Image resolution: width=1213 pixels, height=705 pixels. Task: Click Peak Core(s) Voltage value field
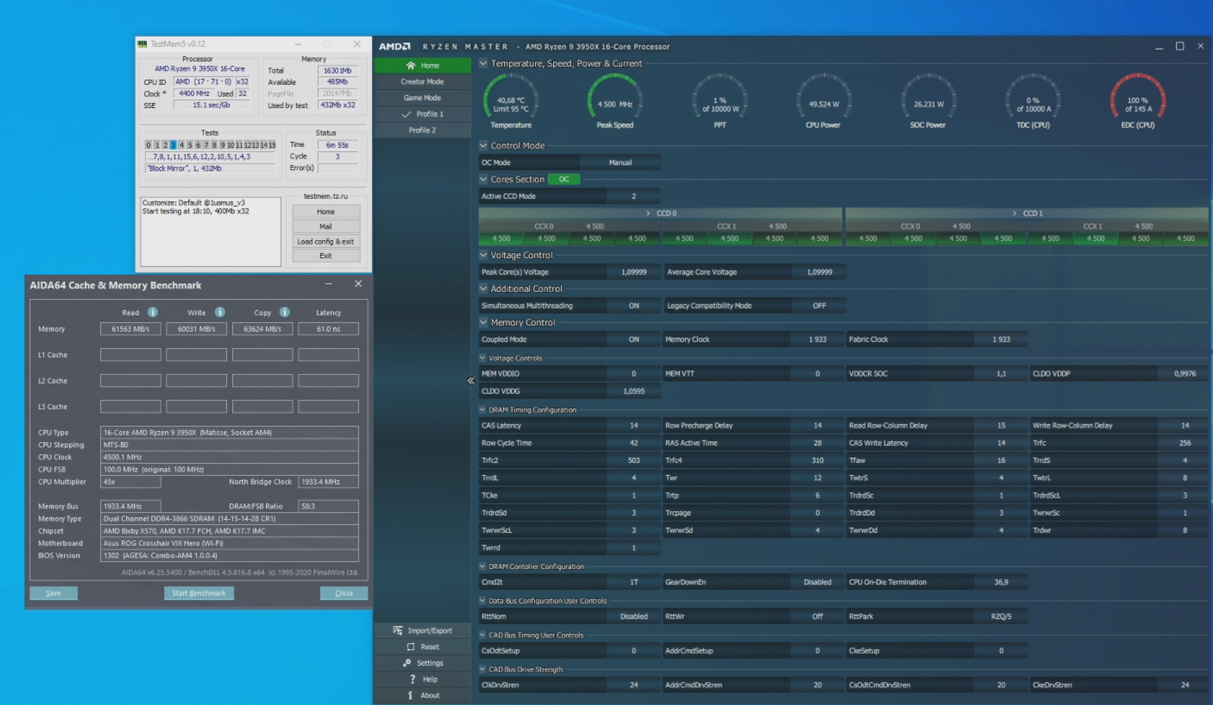[x=633, y=272]
